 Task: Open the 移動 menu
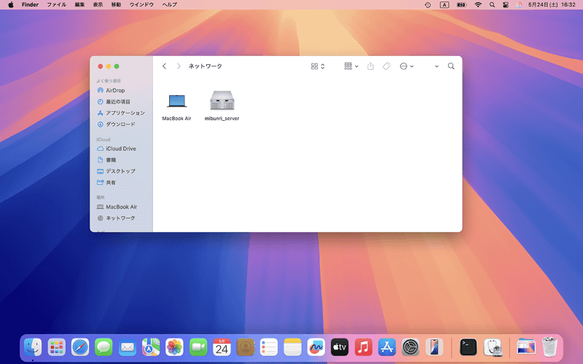click(116, 5)
